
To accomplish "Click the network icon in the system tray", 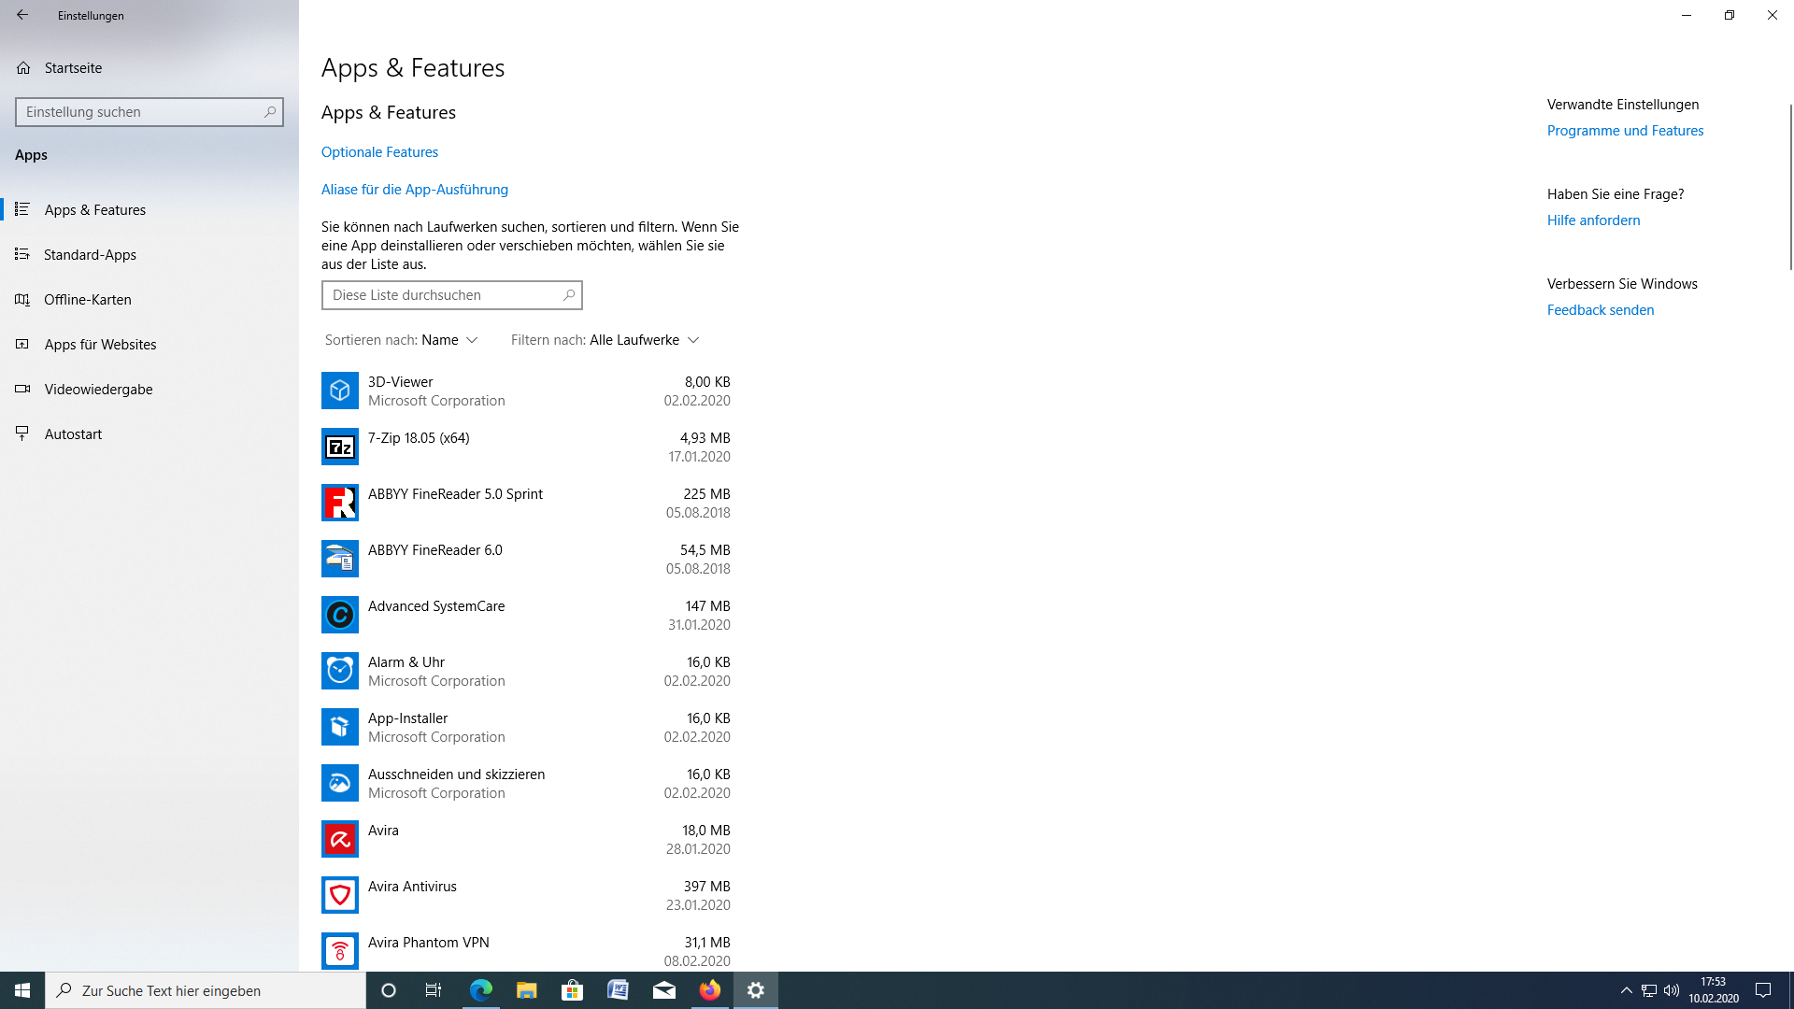I will [1649, 990].
